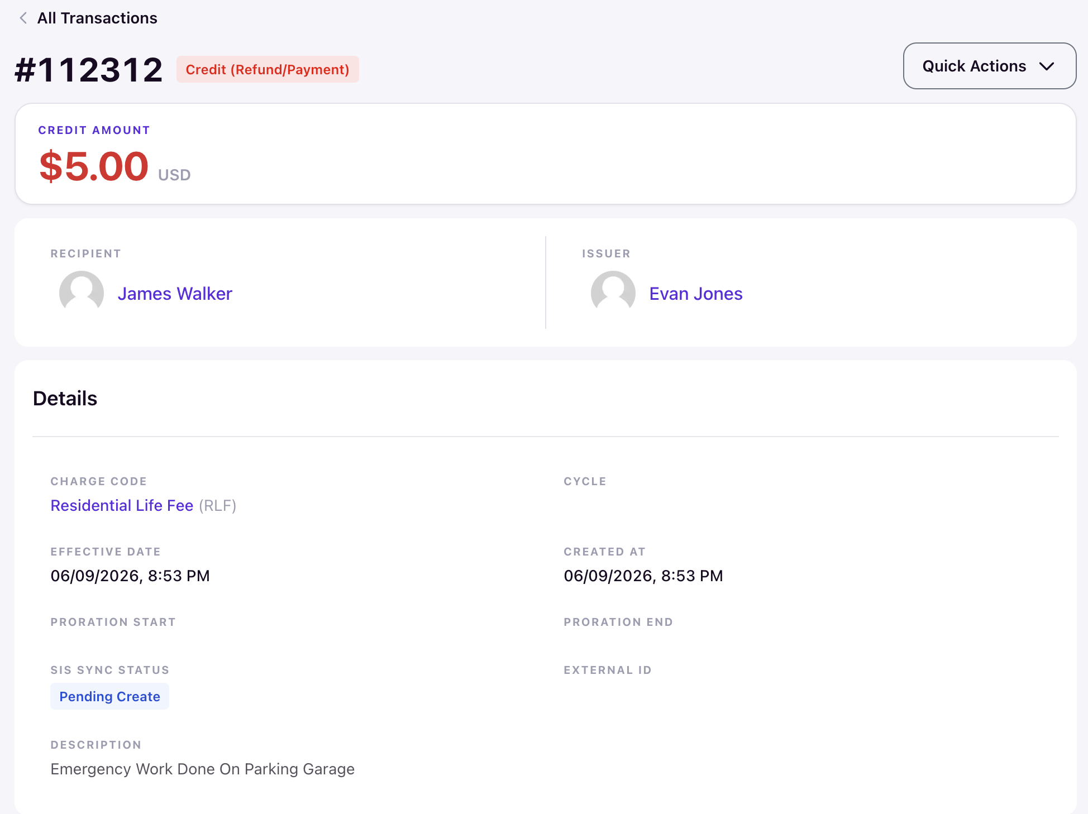This screenshot has width=1088, height=814.
Task: Click the Pending Create status badge
Action: click(x=109, y=696)
